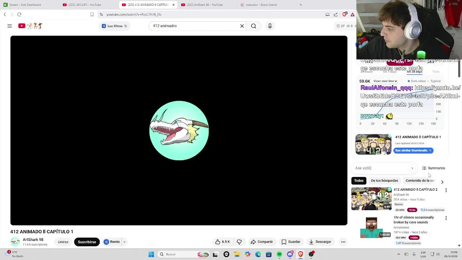Open Discord from the taskbar

tap(290, 254)
